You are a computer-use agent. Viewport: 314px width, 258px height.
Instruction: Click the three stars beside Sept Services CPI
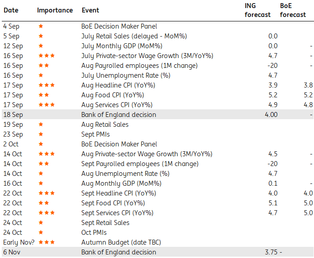coord(46,213)
